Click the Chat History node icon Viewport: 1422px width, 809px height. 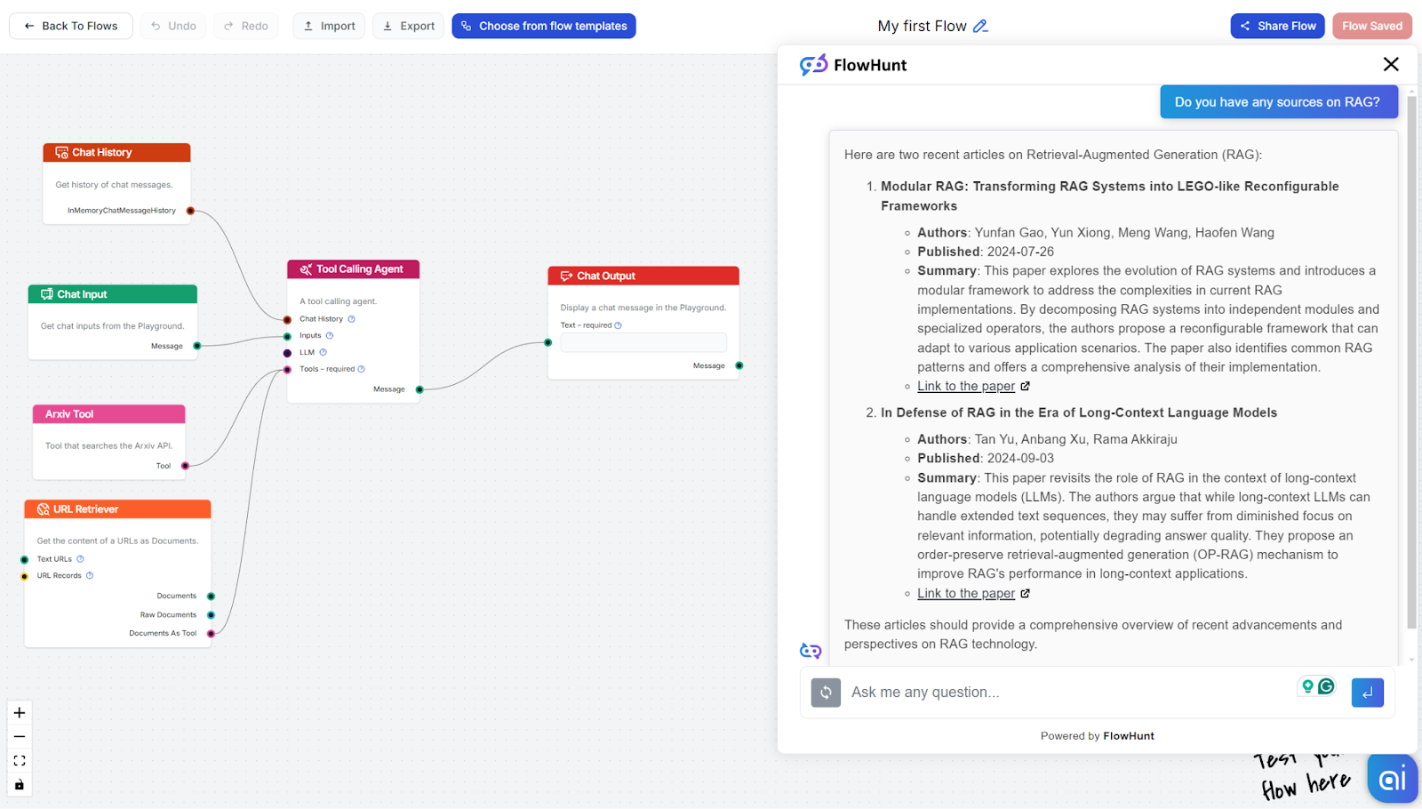tap(61, 153)
